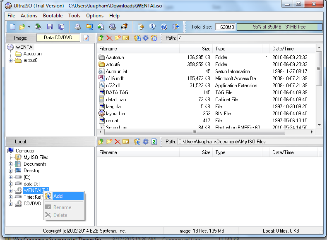Click the Rename icon in local toolbar

tap(126, 142)
